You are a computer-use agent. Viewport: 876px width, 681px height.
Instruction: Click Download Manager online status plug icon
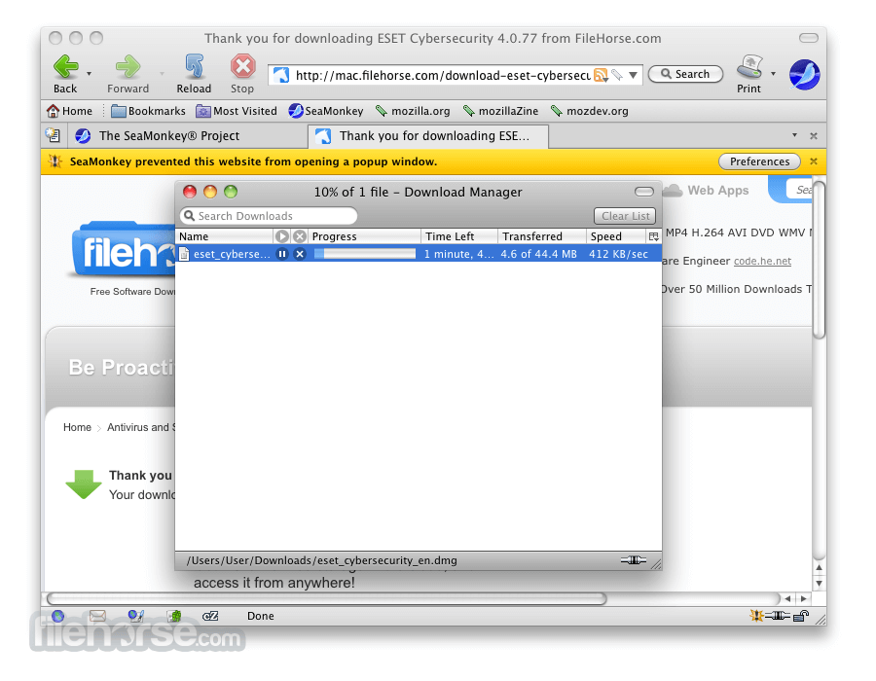coord(633,559)
